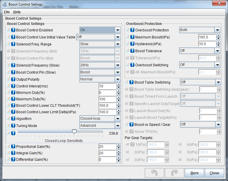This screenshot has width=228, height=181.
Task: Click the Close button
Action: tap(214, 173)
